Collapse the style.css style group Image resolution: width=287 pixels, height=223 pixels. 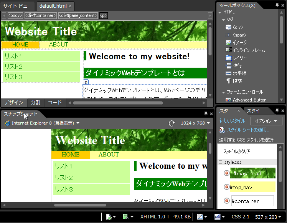tap(220, 162)
